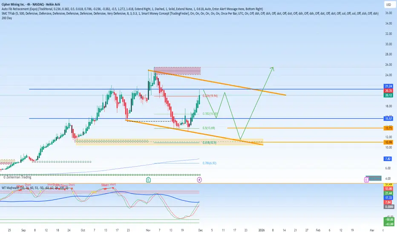The image size is (397, 234).
Task: Click the 0.786(6.92) fib level label
Action: click(210, 163)
